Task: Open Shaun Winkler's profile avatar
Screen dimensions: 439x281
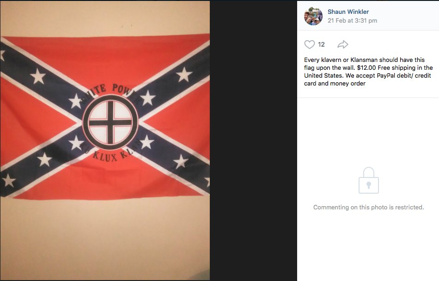Action: pyautogui.click(x=313, y=16)
